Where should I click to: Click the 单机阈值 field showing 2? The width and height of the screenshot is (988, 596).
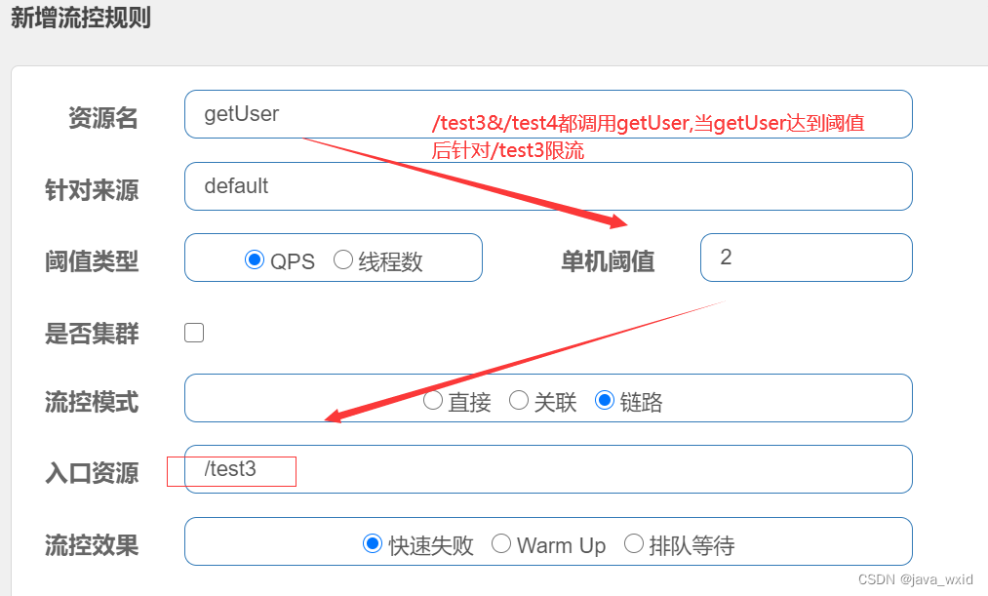(x=806, y=258)
